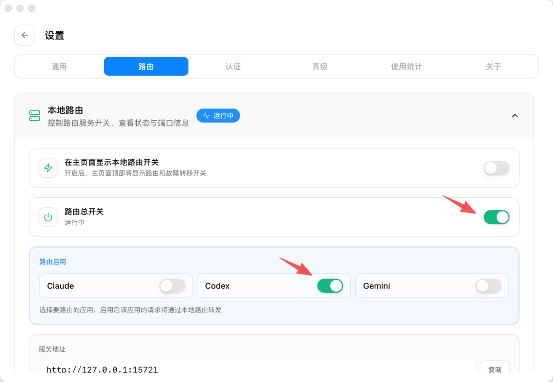The width and height of the screenshot is (553, 382).
Task: Click the green server icon beside 本地路由
Action: (x=35, y=116)
